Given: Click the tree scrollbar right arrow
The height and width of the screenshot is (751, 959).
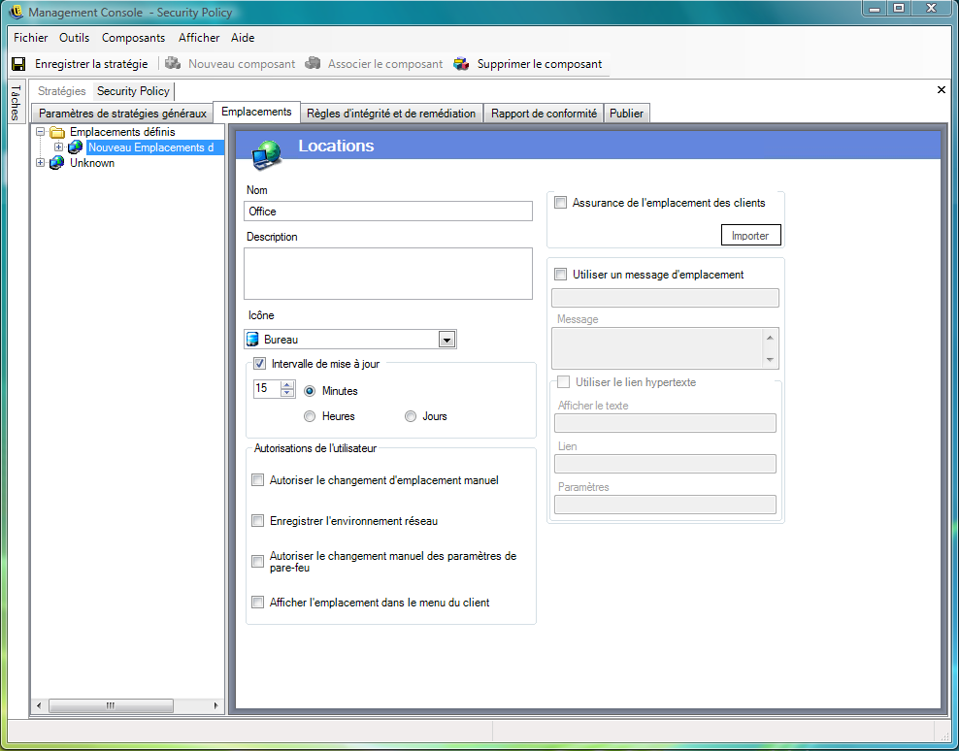Looking at the screenshot, I should 215,705.
